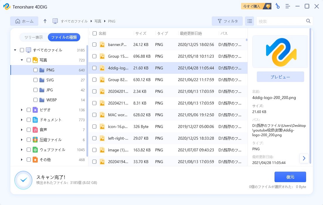This screenshot has height=205, width=323.
Task: Select the ファイルの種類 tab
Action: (64, 37)
